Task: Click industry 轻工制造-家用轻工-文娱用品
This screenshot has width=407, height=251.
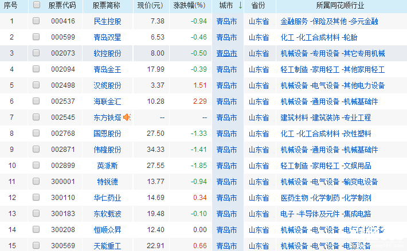Action: click(x=326, y=166)
